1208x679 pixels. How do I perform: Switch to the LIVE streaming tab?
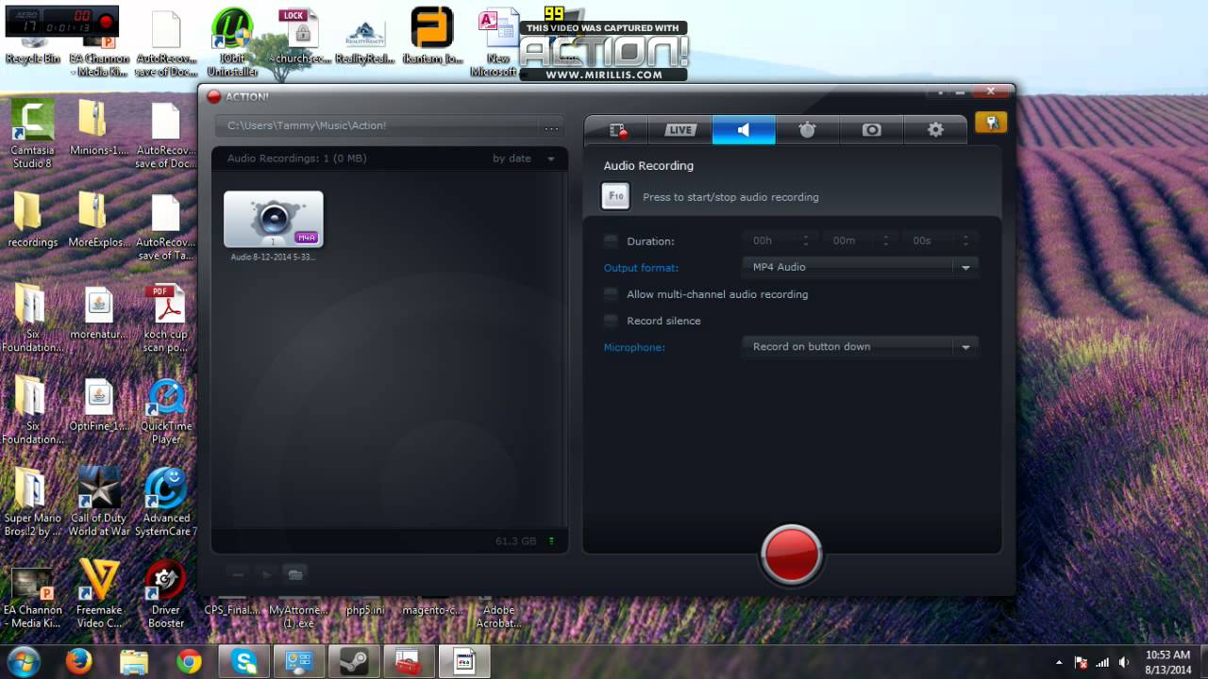coord(679,130)
